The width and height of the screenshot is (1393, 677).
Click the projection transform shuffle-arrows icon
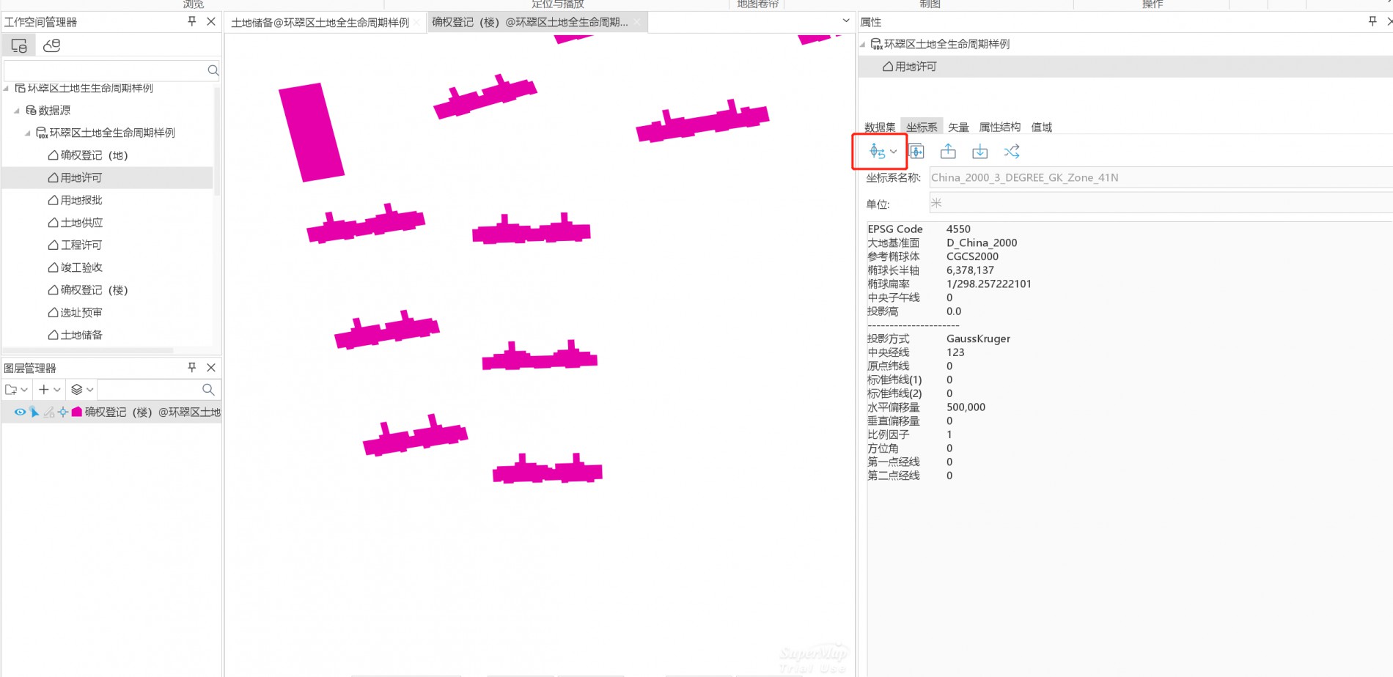1012,152
